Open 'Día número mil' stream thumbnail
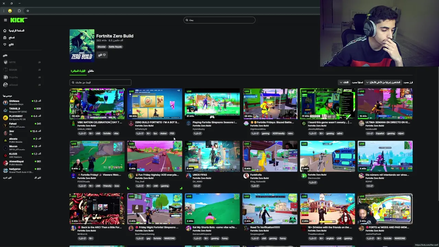Image resolution: width=439 pixels, height=247 pixels. tap(385, 156)
